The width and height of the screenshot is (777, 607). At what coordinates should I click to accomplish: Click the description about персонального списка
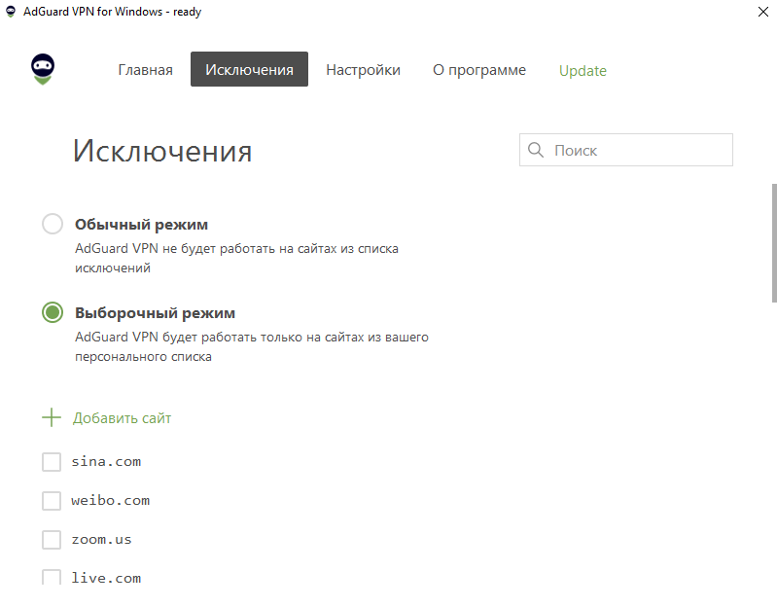[252, 347]
